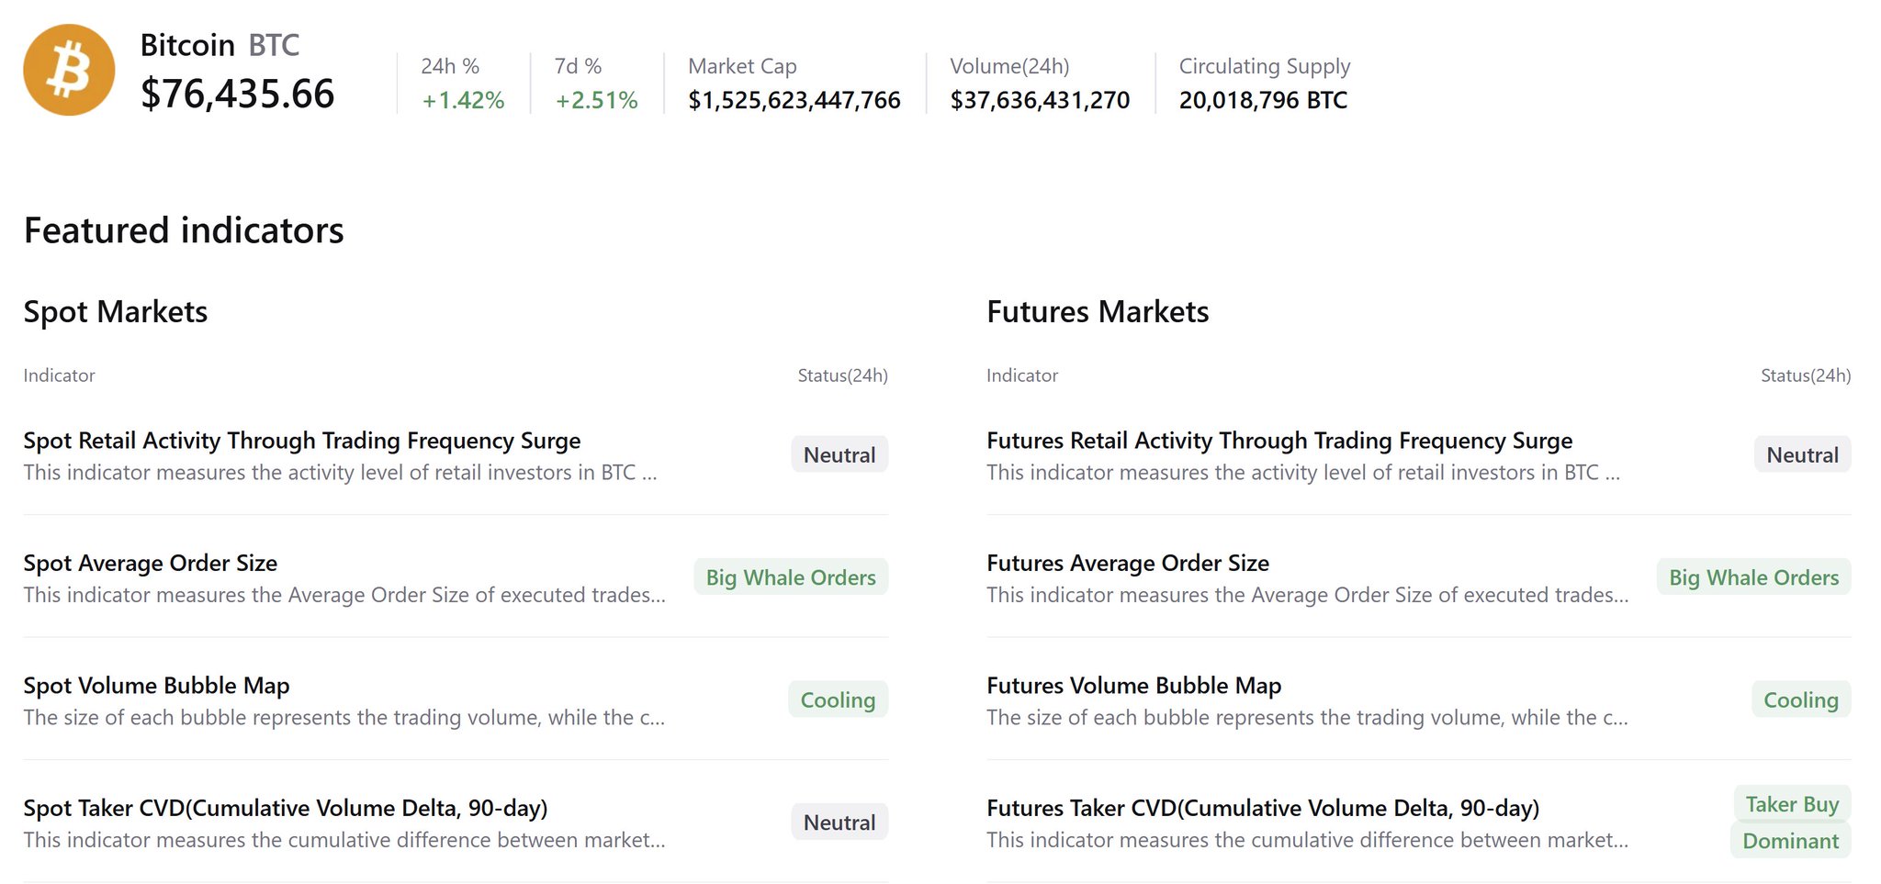Open the Futures Average Order Size indicator
Viewport: 1881px width, 884px height.
(1127, 563)
